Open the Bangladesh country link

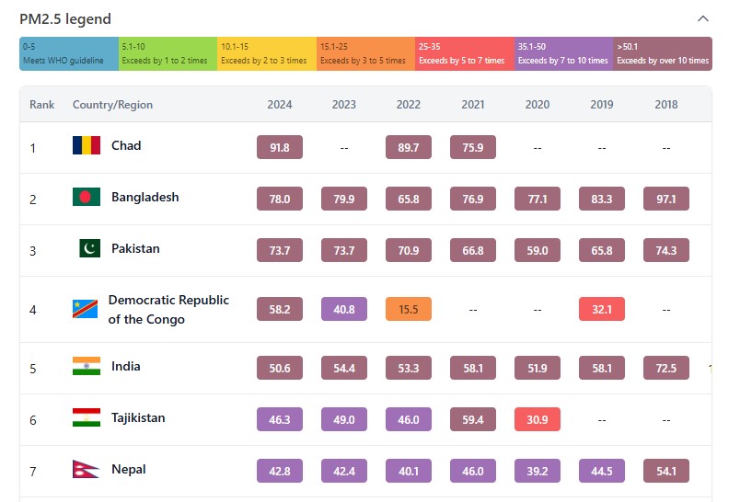(x=145, y=197)
